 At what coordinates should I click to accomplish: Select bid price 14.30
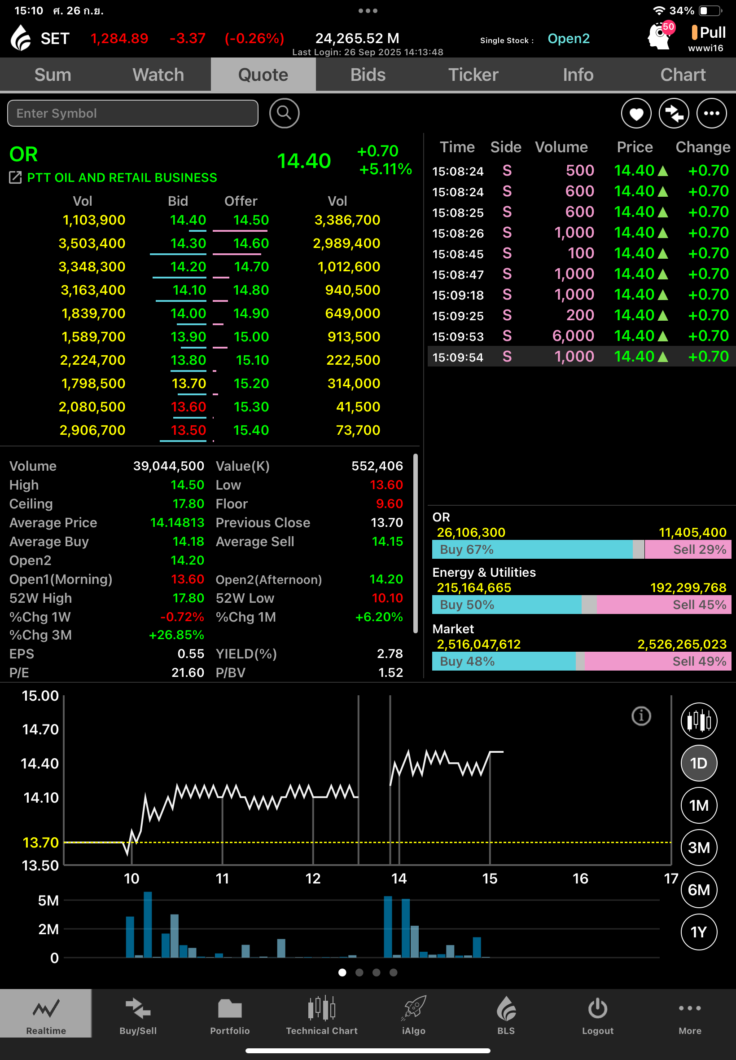tap(188, 243)
